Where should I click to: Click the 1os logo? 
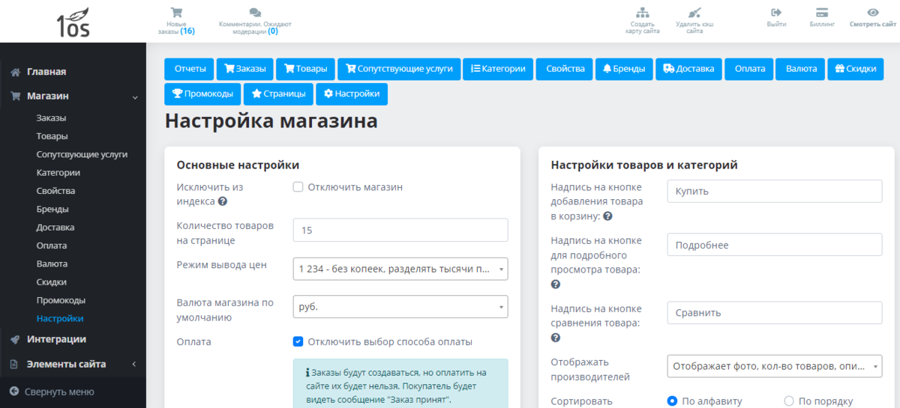pos(73,22)
